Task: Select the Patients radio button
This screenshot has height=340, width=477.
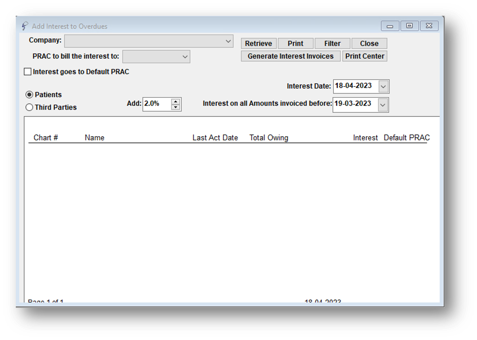Action: 29,95
